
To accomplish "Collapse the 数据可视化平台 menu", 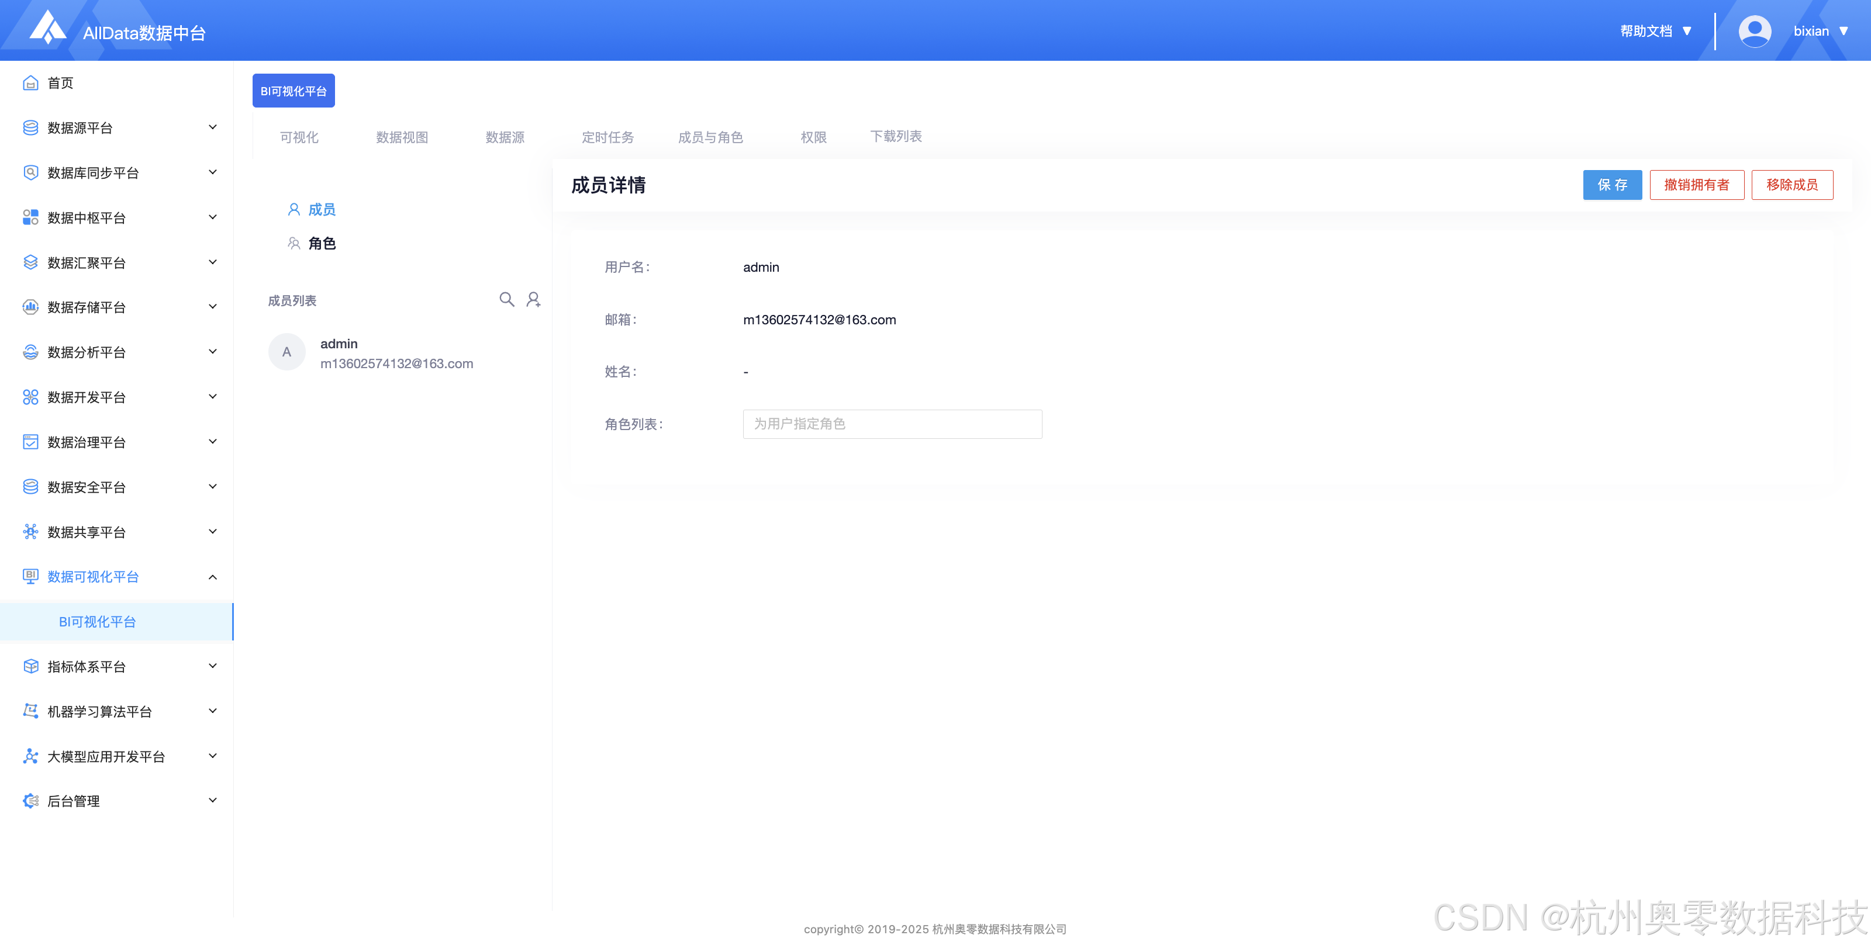I will point(213,577).
